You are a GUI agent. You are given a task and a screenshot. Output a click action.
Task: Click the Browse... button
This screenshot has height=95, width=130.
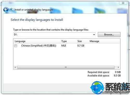109,35
